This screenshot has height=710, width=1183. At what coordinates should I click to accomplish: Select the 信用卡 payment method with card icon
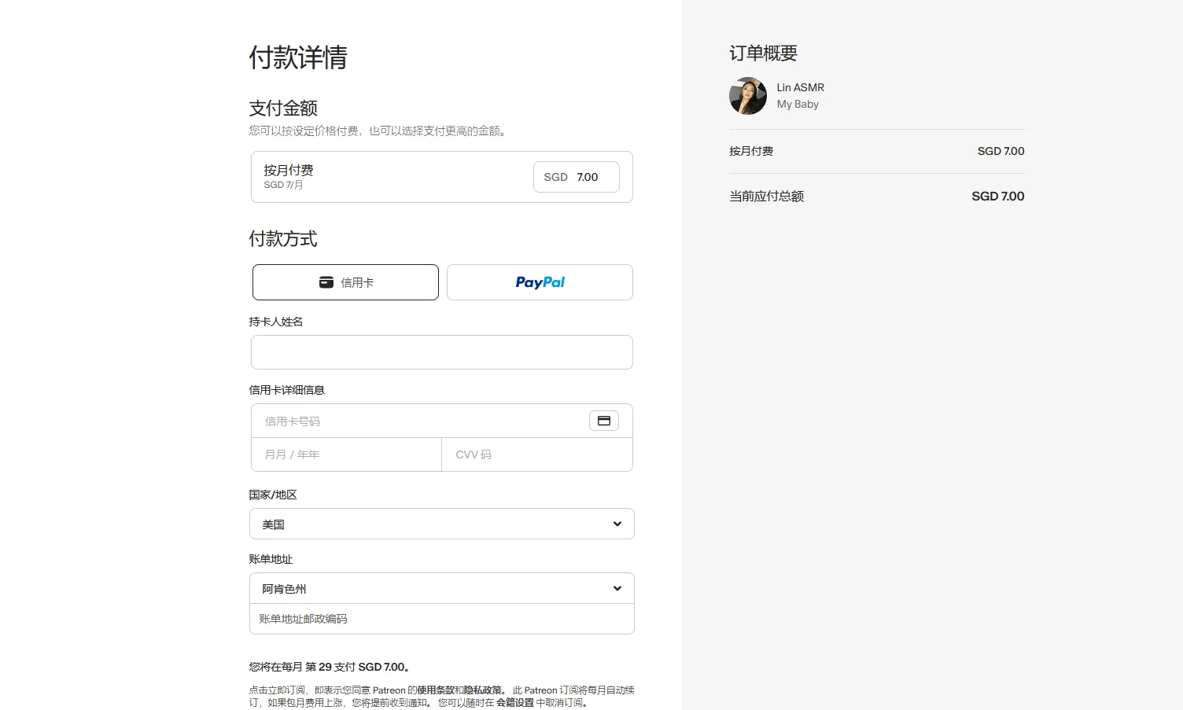(x=345, y=281)
